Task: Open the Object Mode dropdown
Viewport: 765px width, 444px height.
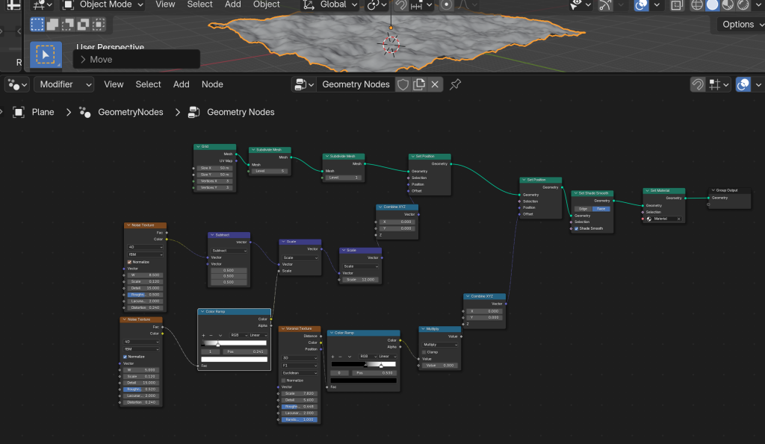Action: tap(102, 4)
